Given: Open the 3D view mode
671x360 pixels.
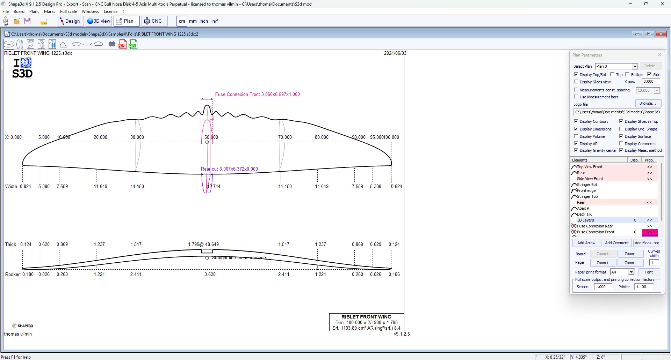Looking at the screenshot, I should (99, 21).
